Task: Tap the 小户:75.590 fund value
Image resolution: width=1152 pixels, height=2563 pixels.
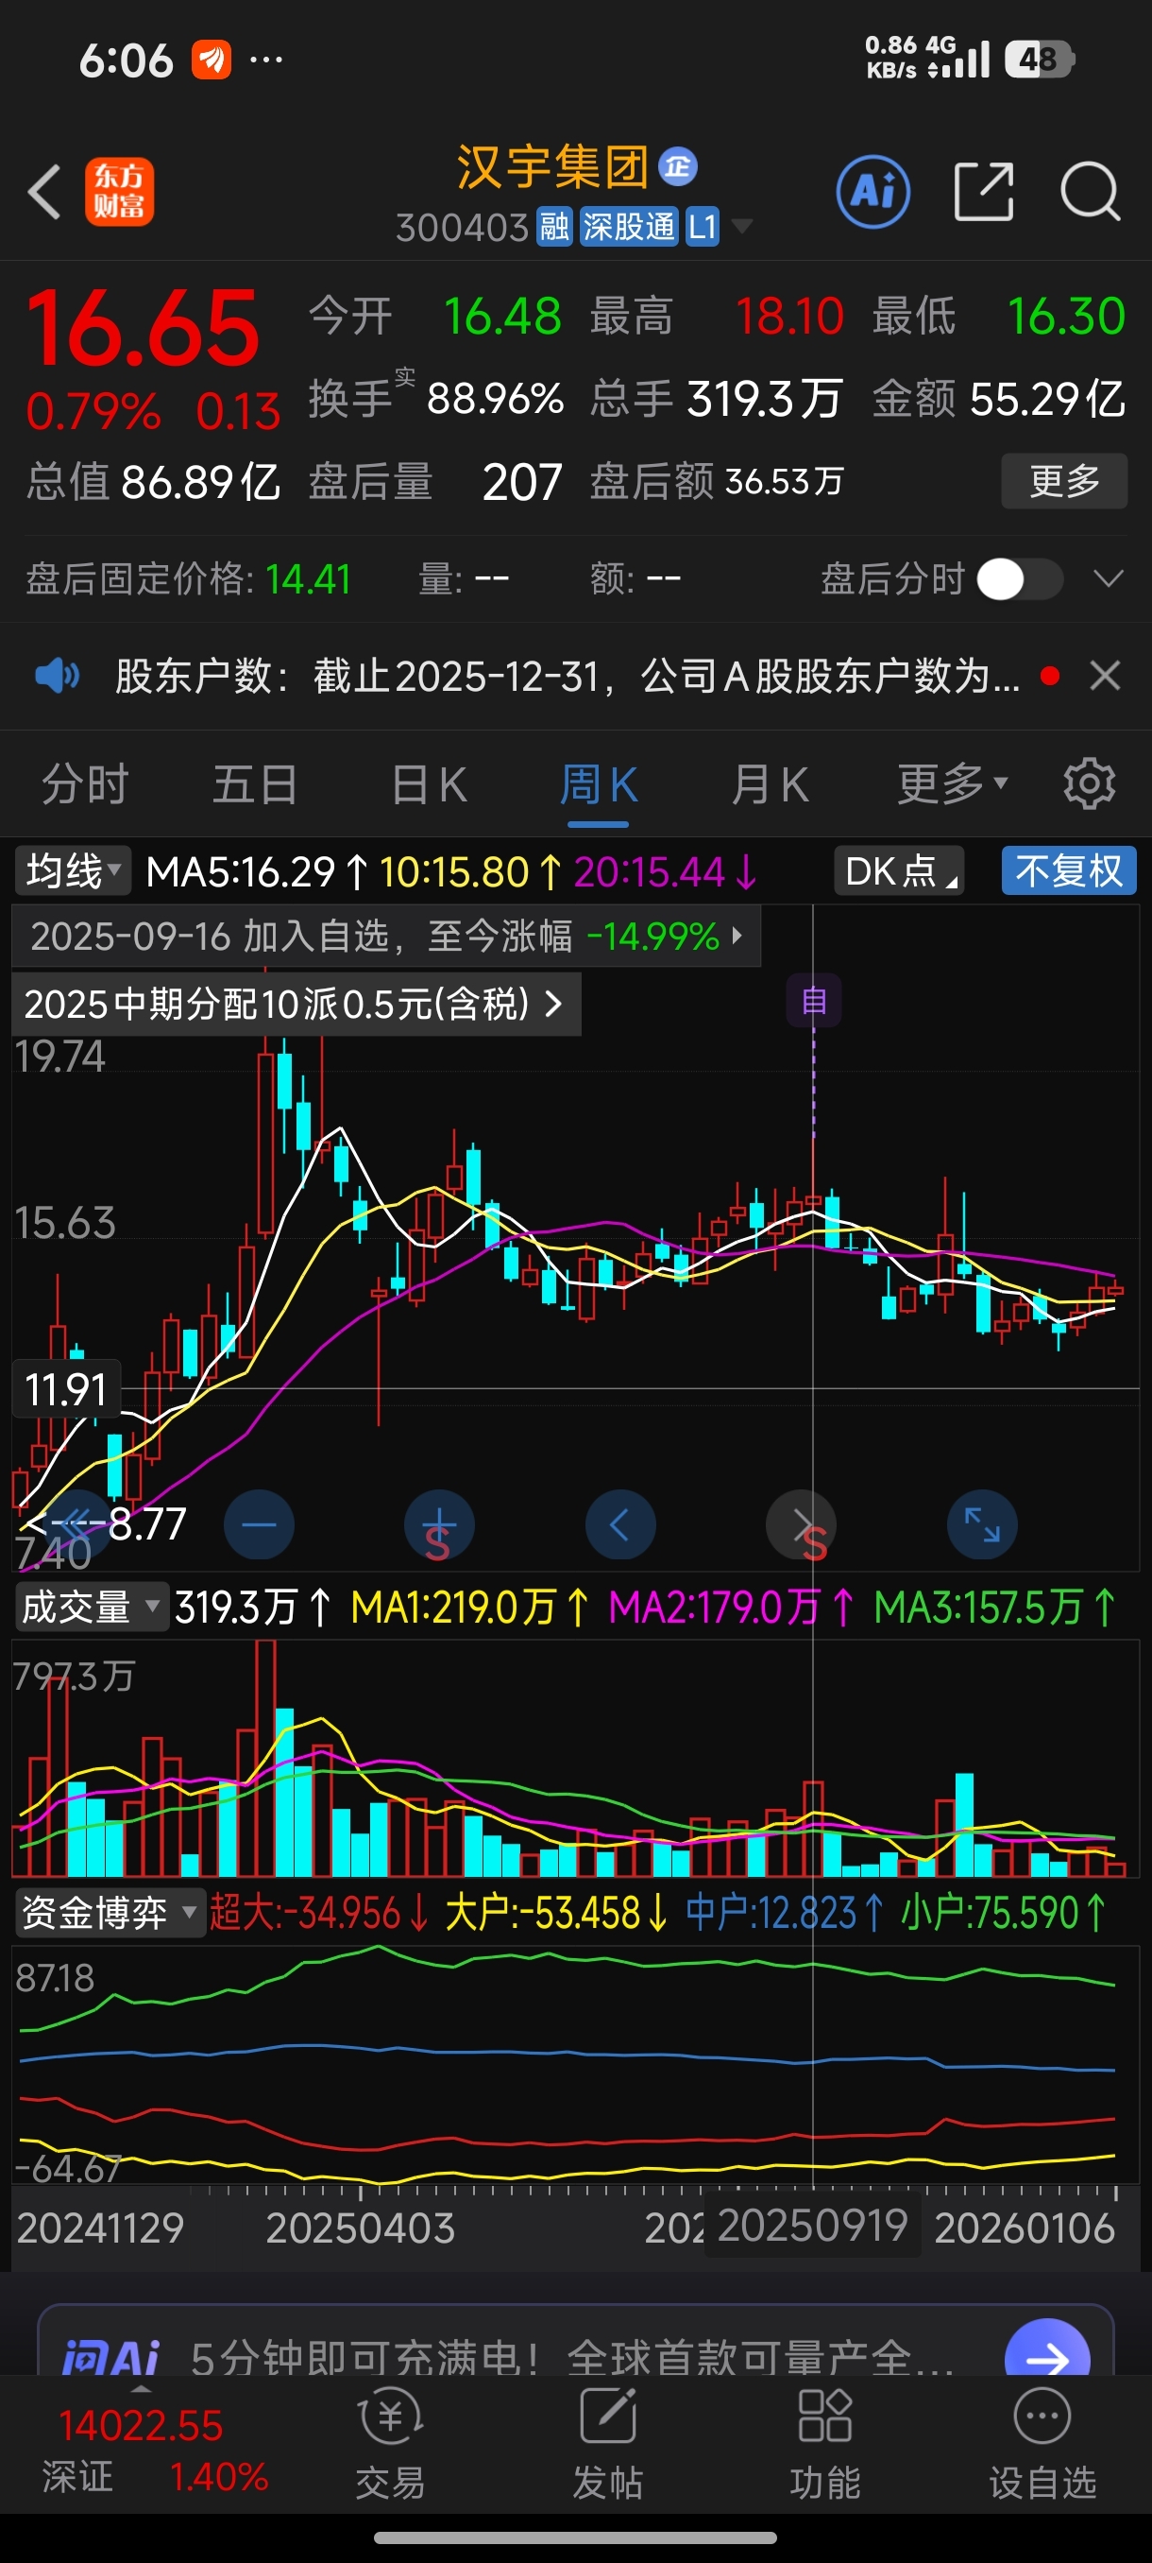Action: tap(1002, 1912)
